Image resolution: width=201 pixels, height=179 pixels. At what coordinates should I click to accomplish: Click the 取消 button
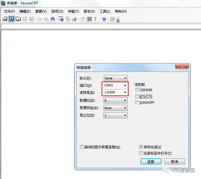click(x=175, y=161)
